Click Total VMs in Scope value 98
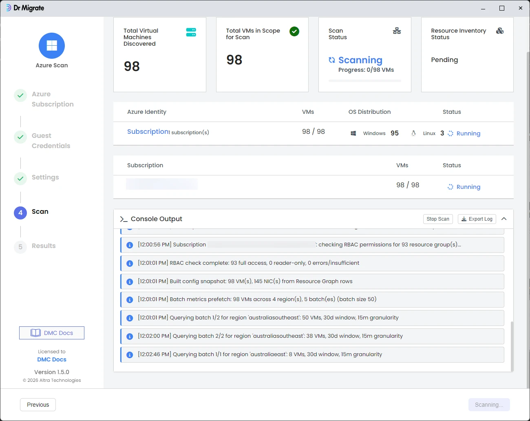 point(234,60)
